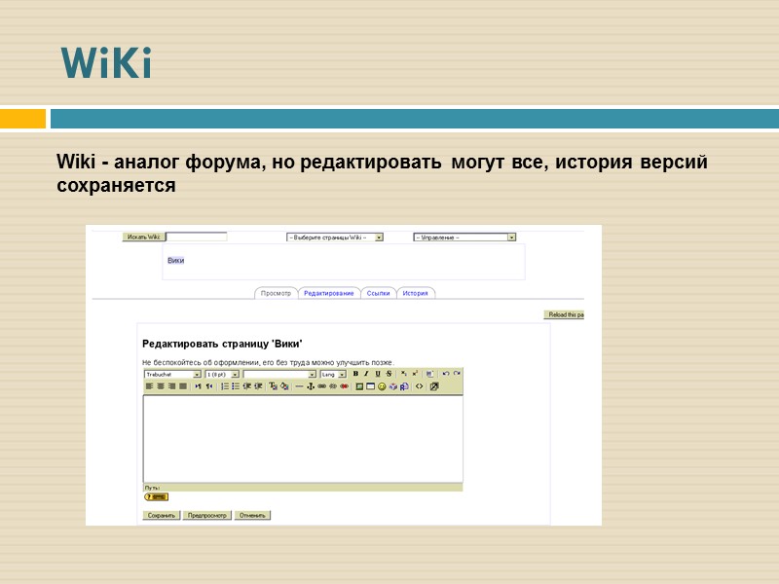Switch to the Просмотр tab
The width and height of the screenshot is (779, 584).
coord(276,294)
